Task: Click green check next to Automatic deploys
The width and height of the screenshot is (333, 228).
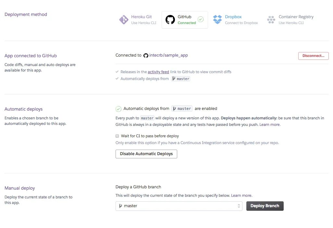Action: click(118, 109)
